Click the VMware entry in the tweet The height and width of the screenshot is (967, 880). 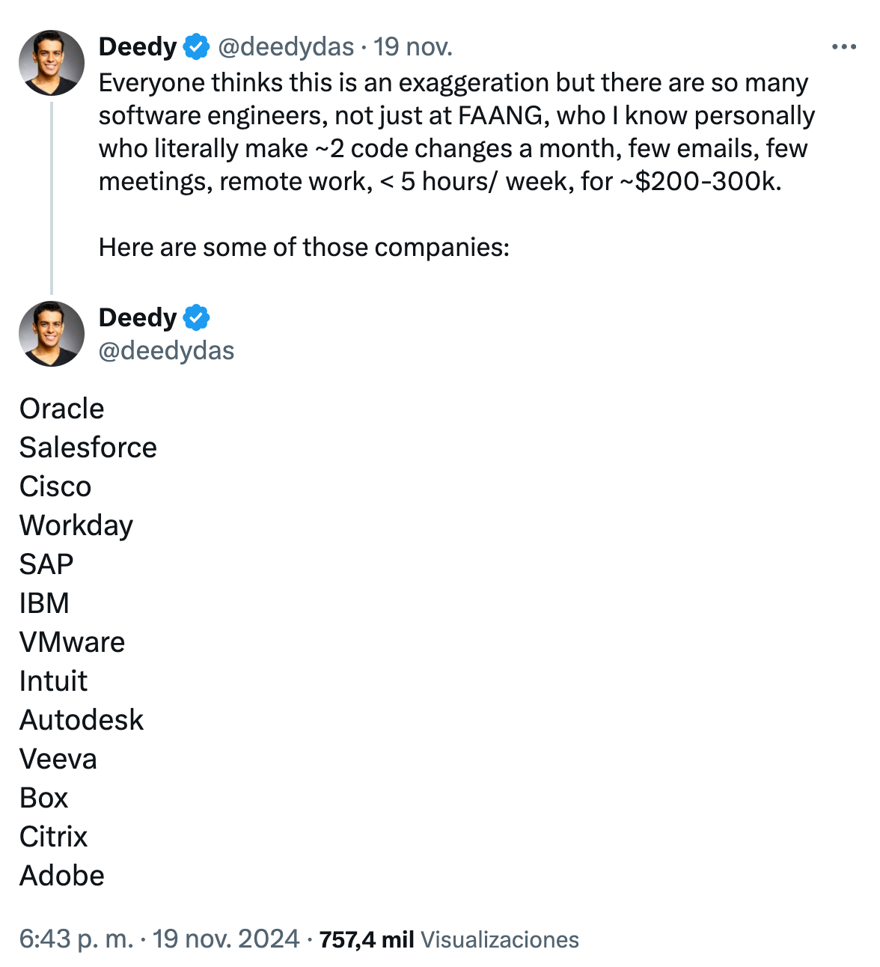tap(73, 642)
